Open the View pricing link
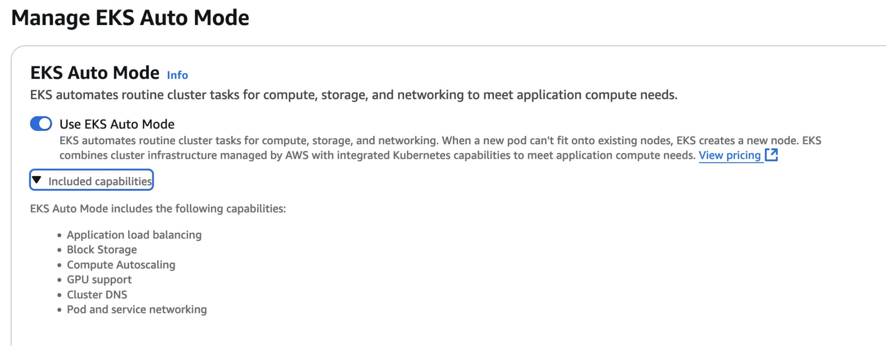Image resolution: width=886 pixels, height=346 pixels. point(729,155)
